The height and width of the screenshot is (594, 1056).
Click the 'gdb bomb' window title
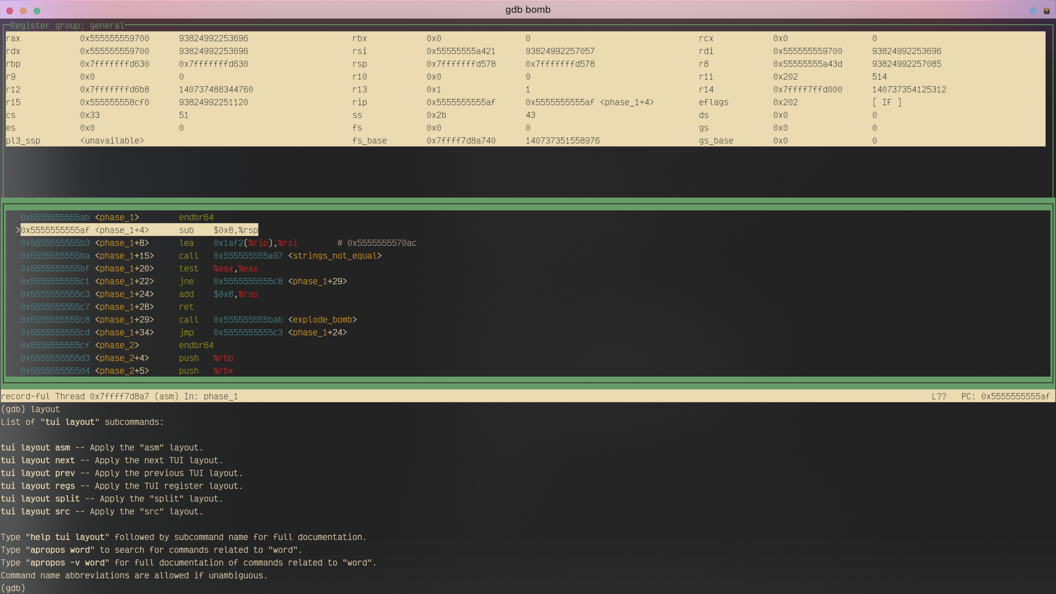[528, 10]
